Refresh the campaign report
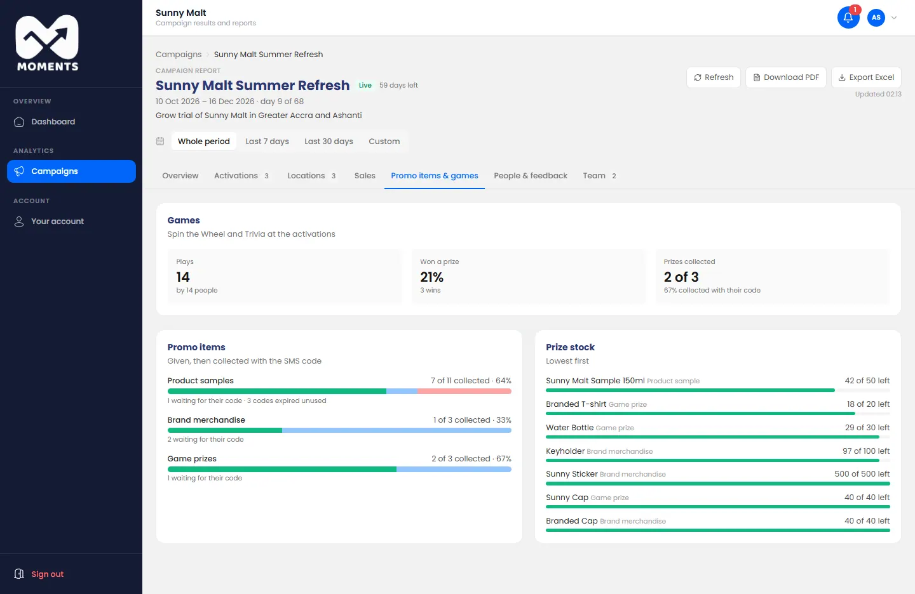This screenshot has height=594, width=915. pyautogui.click(x=714, y=77)
